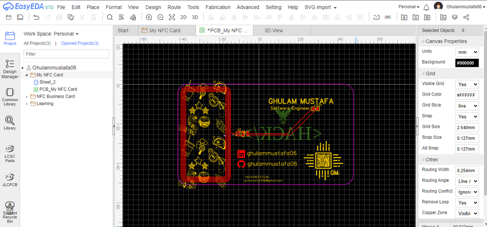
Task: Collapse the My NFC Card project folder
Action: (x=27, y=75)
